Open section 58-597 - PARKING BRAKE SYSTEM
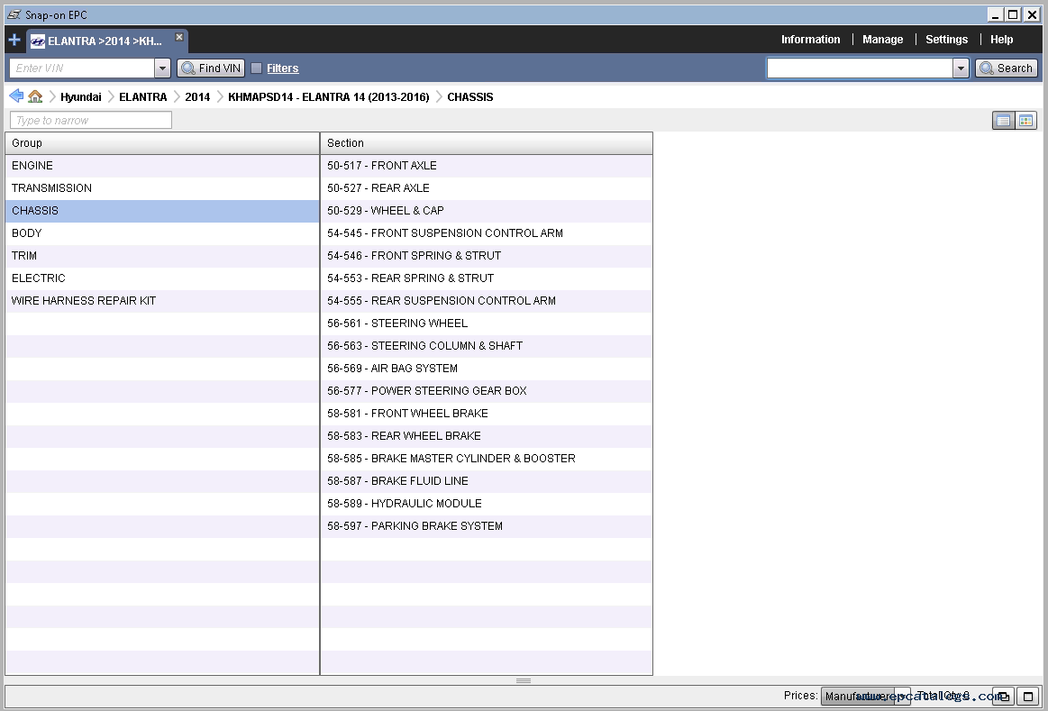1048x711 pixels. coord(487,526)
